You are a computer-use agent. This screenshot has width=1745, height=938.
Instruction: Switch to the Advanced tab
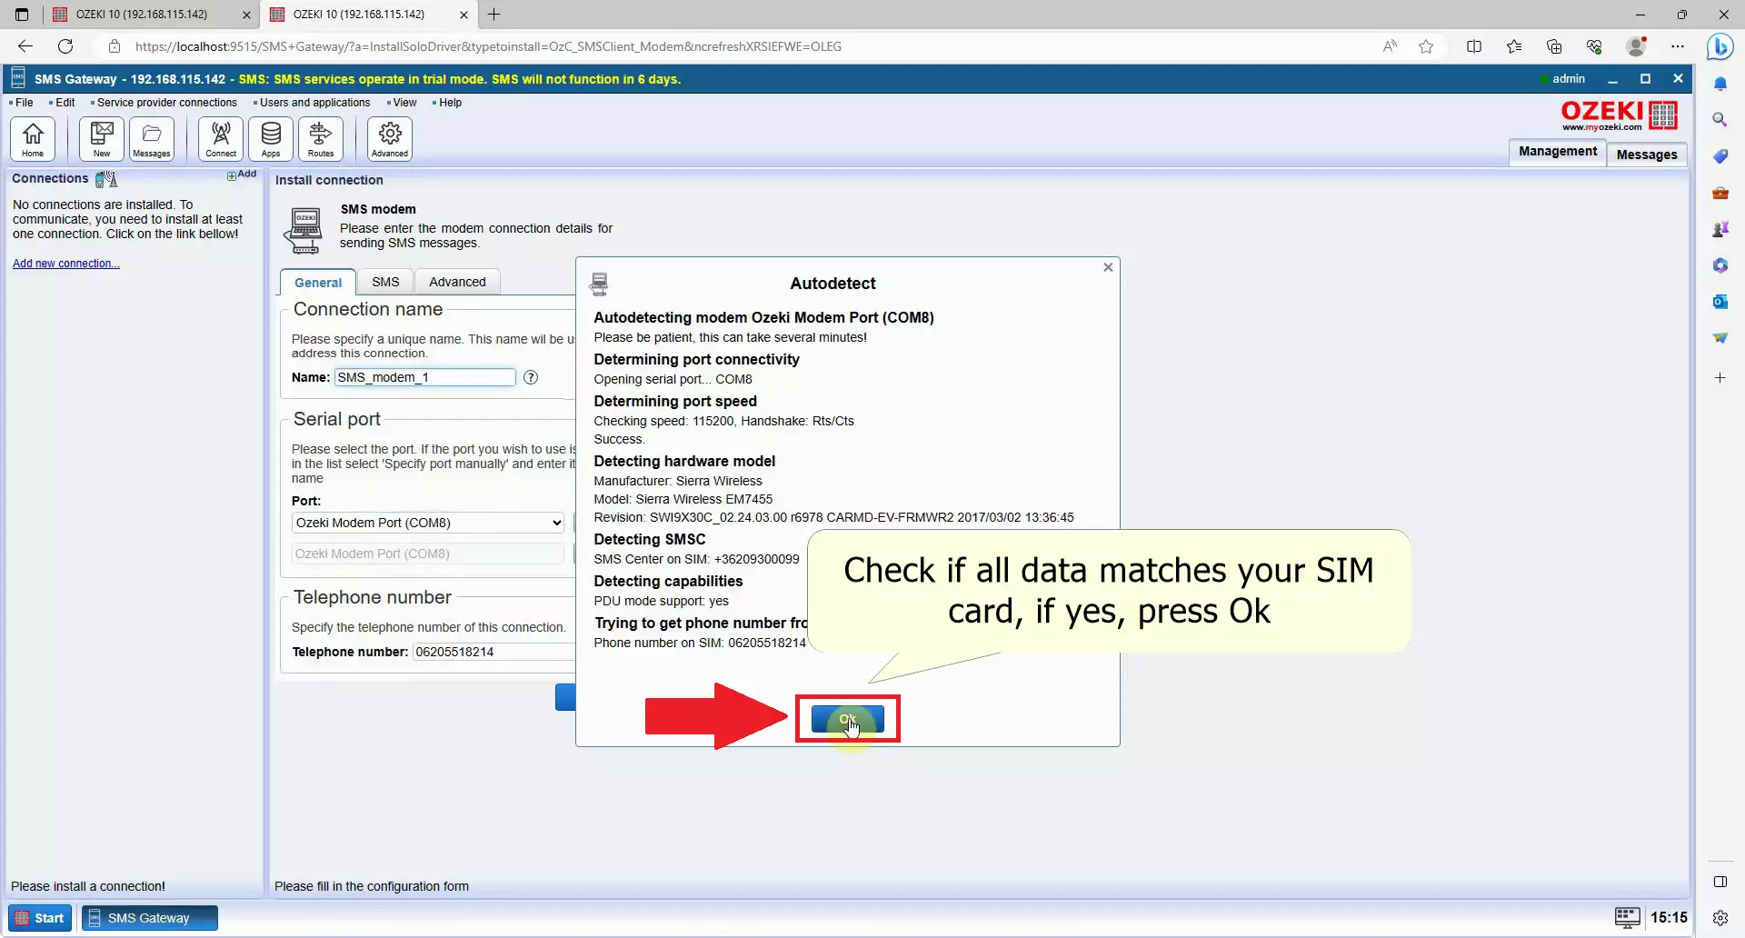pyautogui.click(x=457, y=282)
